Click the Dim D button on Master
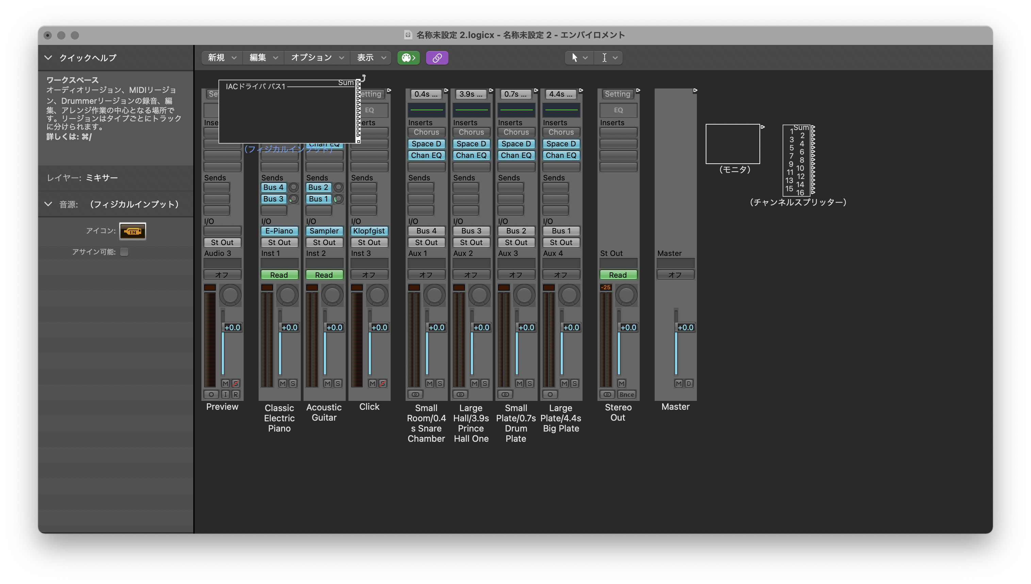The image size is (1031, 584). pos(689,384)
